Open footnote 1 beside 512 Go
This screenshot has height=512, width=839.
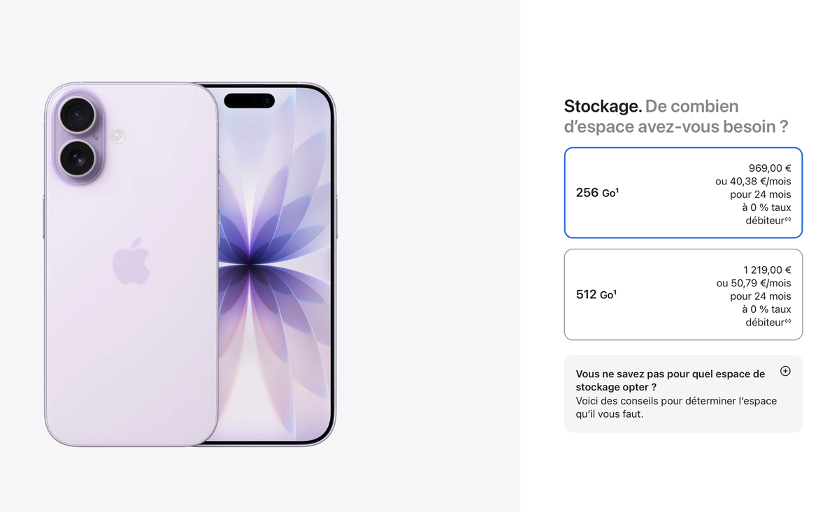(x=615, y=292)
